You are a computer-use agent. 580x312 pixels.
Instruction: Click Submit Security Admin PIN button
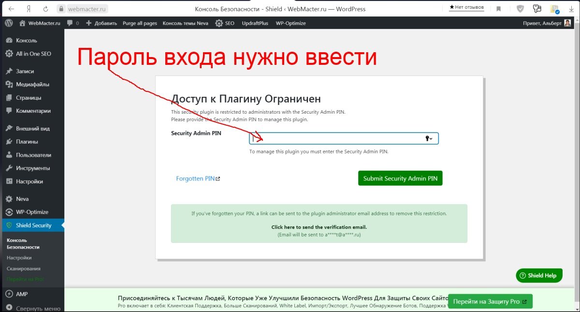coord(400,178)
